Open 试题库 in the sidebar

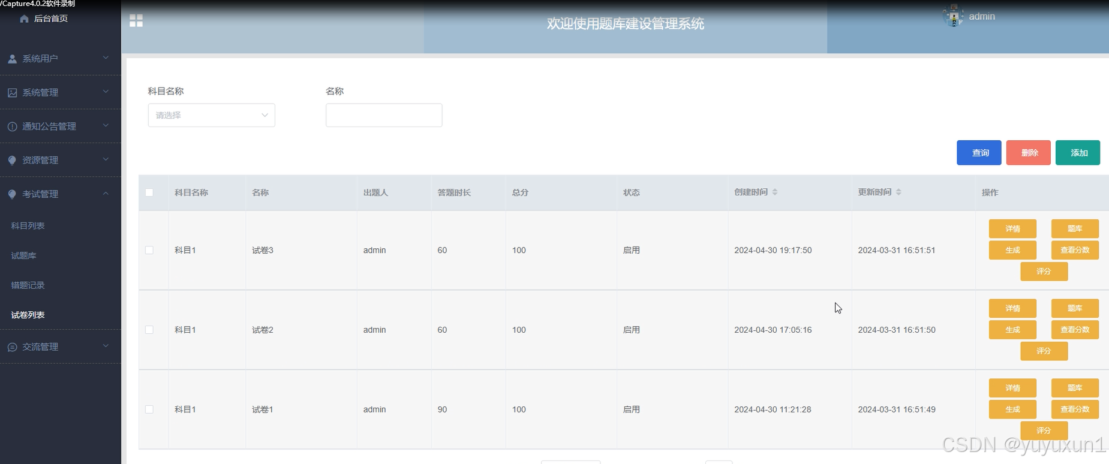24,255
